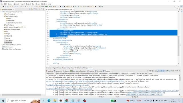Open the Servers view tab

(x=66, y=71)
